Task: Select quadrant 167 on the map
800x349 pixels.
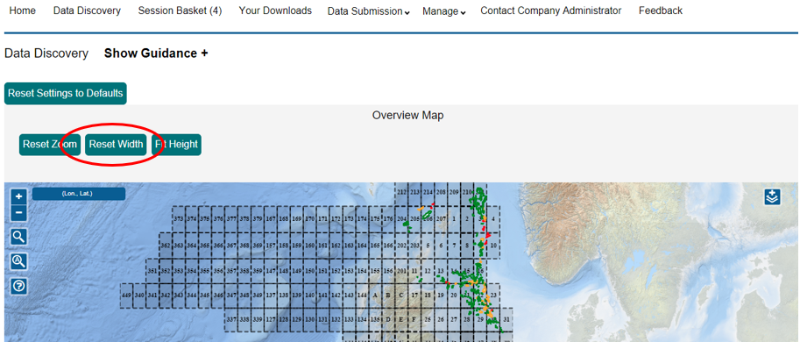Action: point(271,219)
